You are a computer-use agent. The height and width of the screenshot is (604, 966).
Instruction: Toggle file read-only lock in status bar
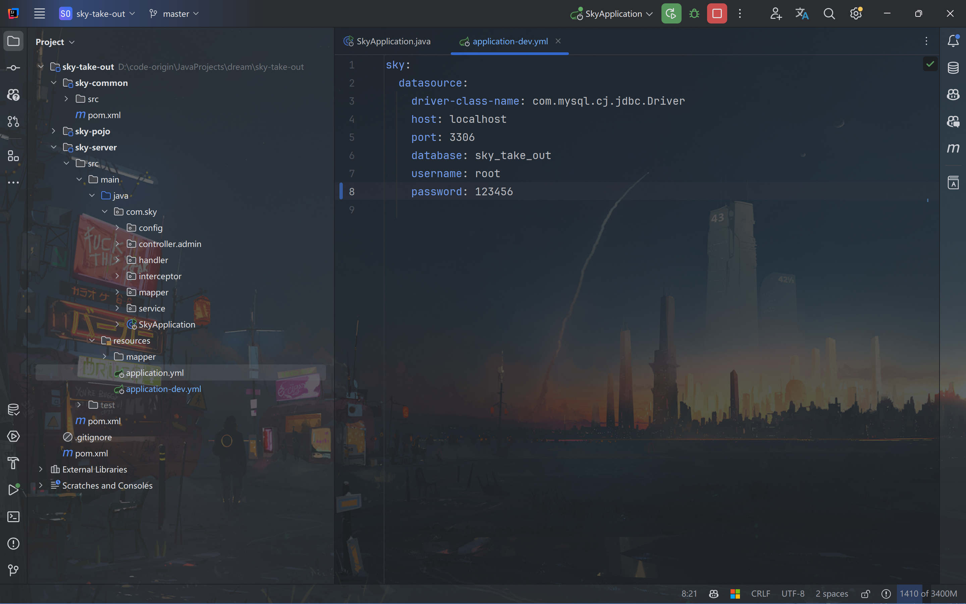click(x=865, y=594)
